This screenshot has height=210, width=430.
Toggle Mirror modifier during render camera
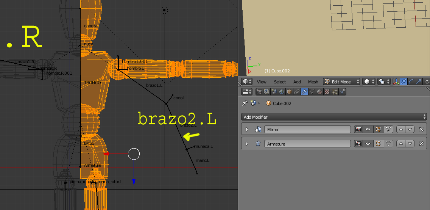358,129
